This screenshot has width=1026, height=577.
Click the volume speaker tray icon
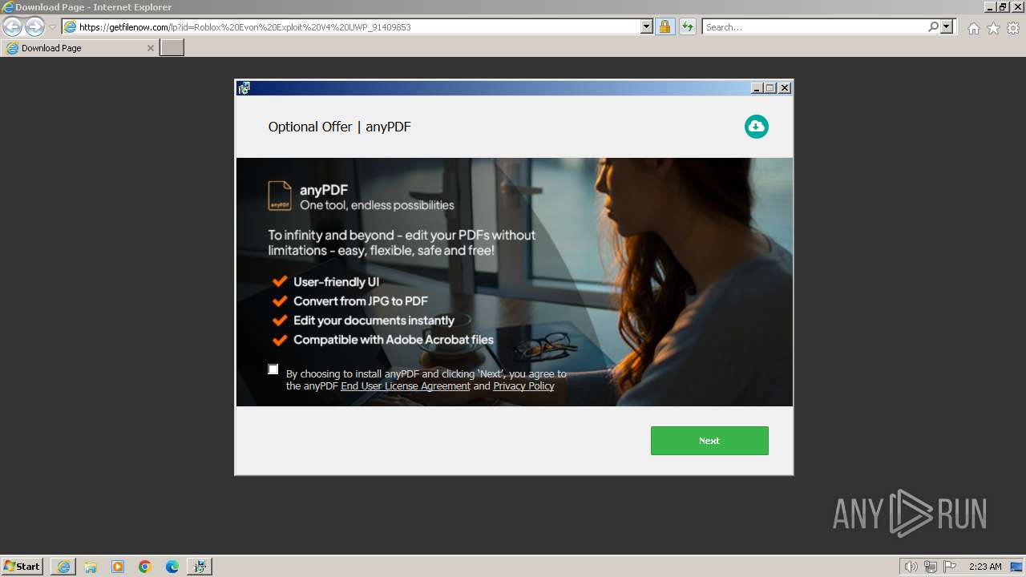tap(911, 567)
